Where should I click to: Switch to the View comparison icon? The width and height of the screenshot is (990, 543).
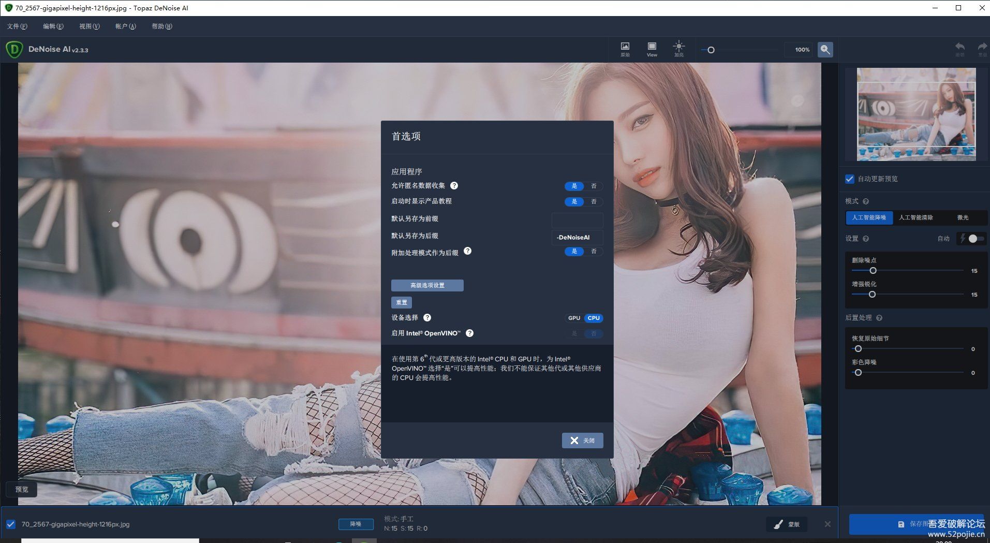click(652, 49)
